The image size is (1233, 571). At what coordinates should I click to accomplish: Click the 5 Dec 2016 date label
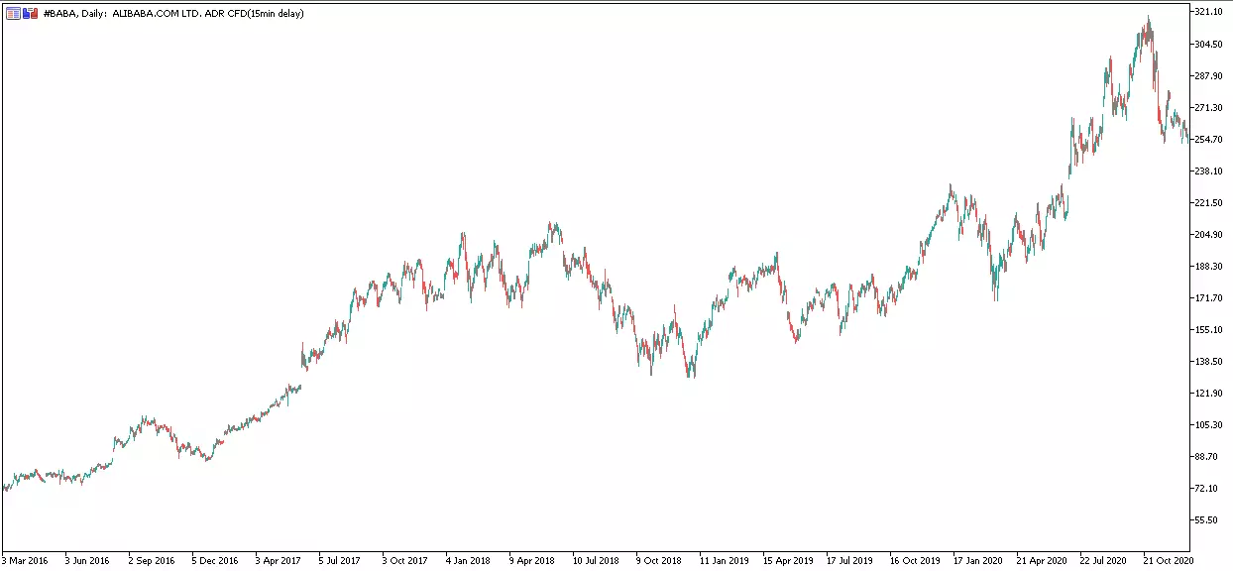coord(215,560)
